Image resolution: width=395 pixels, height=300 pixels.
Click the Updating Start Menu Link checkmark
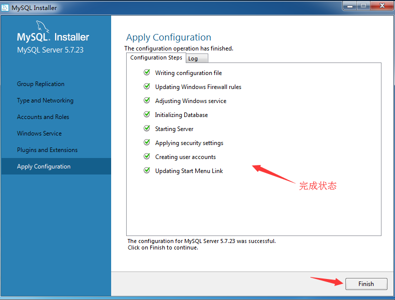[147, 170]
